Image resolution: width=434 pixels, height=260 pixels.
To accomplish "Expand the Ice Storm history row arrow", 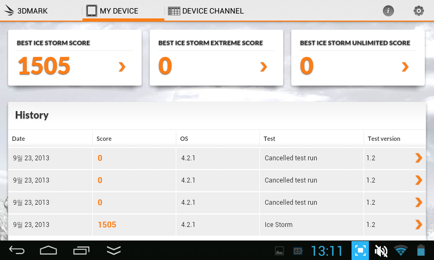I will pos(418,224).
